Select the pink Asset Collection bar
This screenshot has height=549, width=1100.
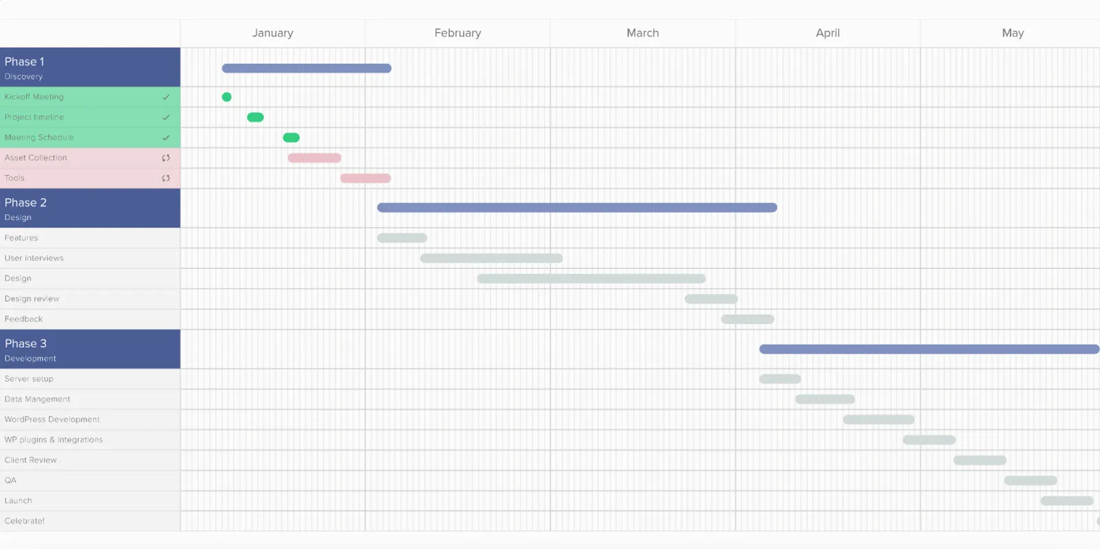coord(314,158)
